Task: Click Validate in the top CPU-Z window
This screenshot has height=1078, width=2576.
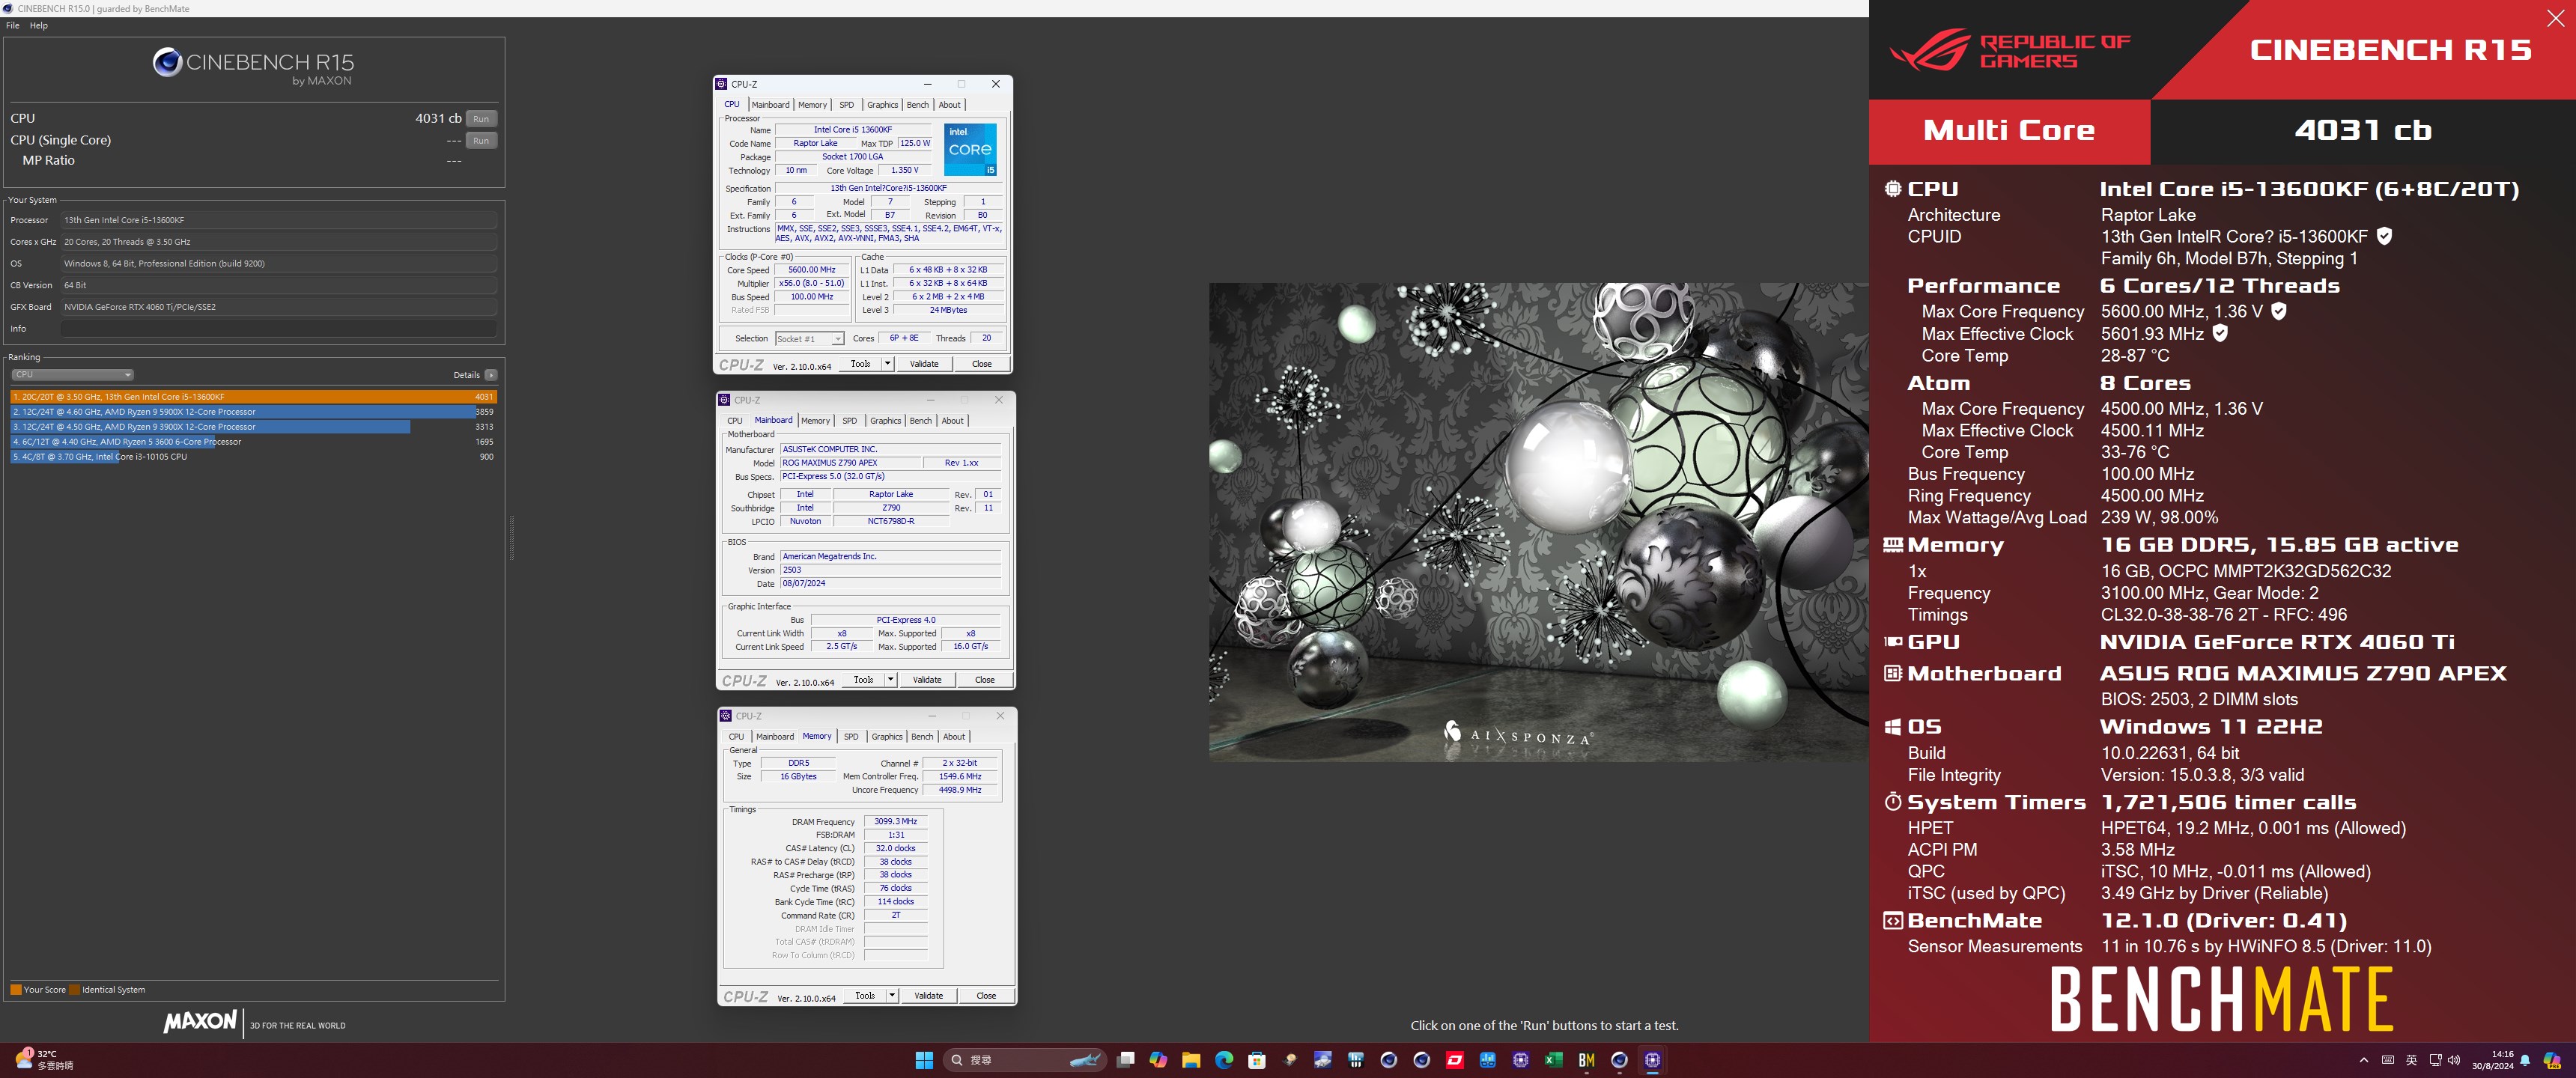Action: pos(924,364)
